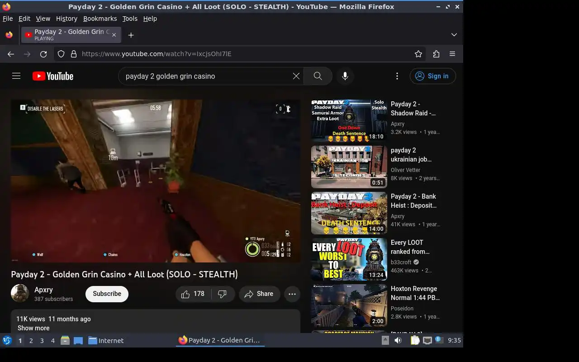Expand description with Show more
The height and width of the screenshot is (362, 579).
(x=33, y=328)
